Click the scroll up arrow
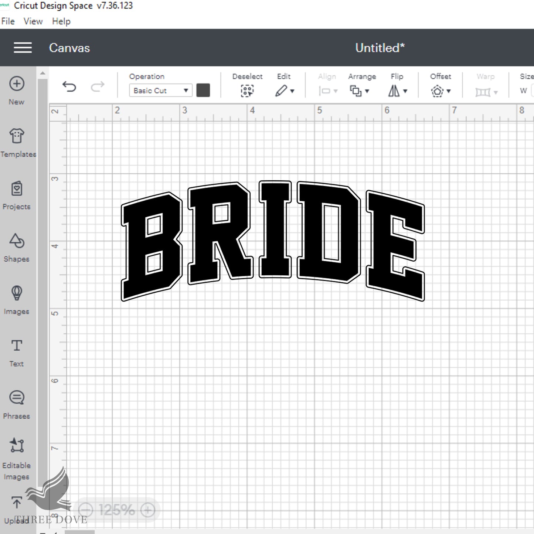 [x=43, y=73]
